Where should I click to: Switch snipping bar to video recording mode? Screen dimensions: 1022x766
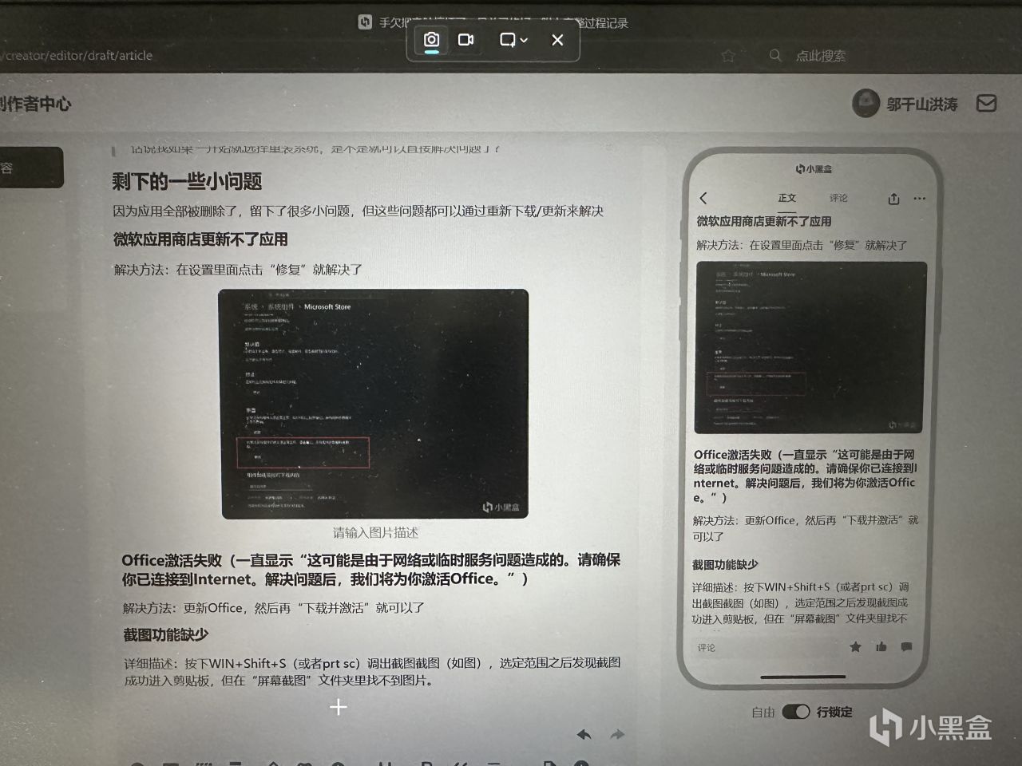pos(466,40)
